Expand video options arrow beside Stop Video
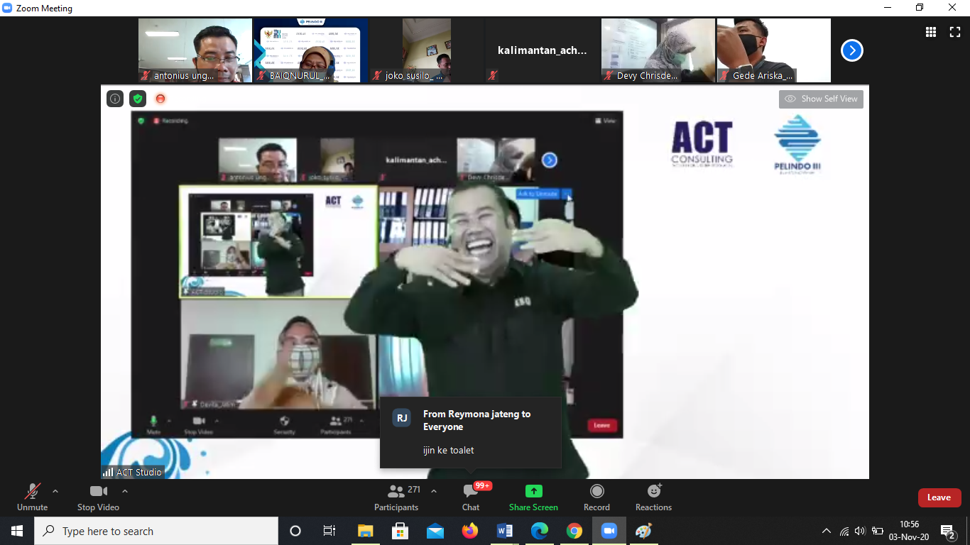This screenshot has width=970, height=545. 125,491
